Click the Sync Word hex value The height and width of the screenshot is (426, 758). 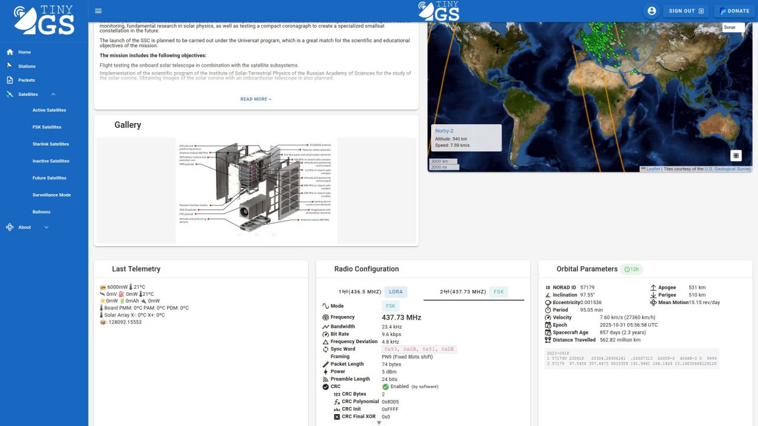click(x=419, y=350)
